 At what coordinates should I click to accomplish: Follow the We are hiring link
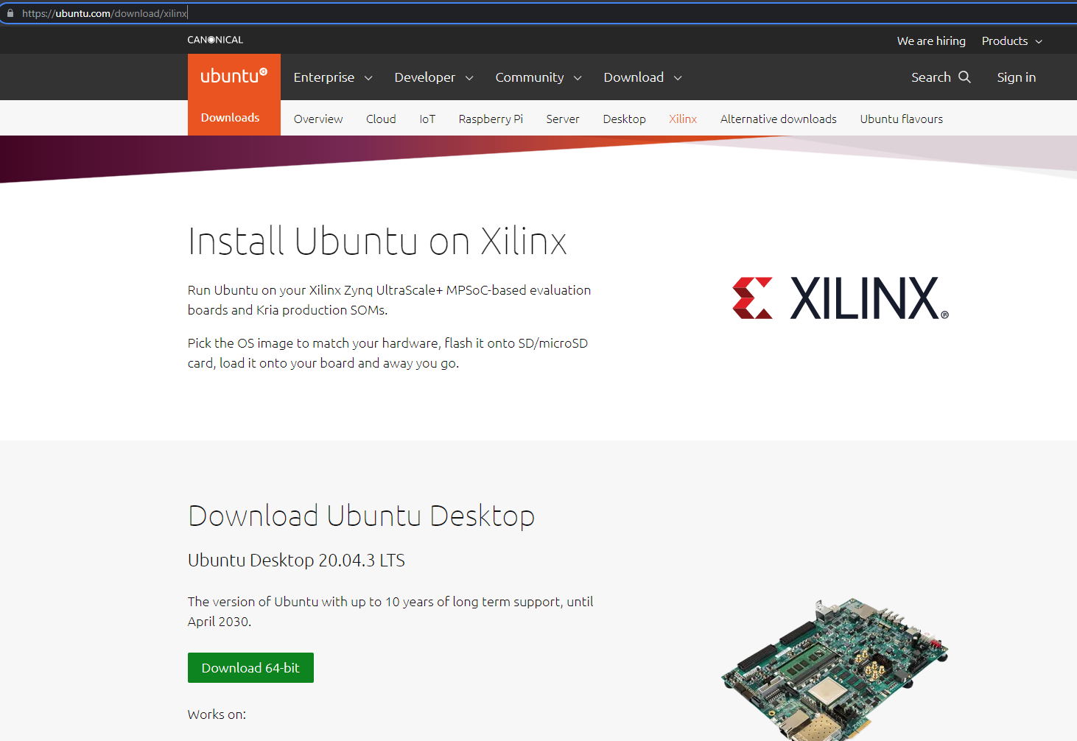931,41
